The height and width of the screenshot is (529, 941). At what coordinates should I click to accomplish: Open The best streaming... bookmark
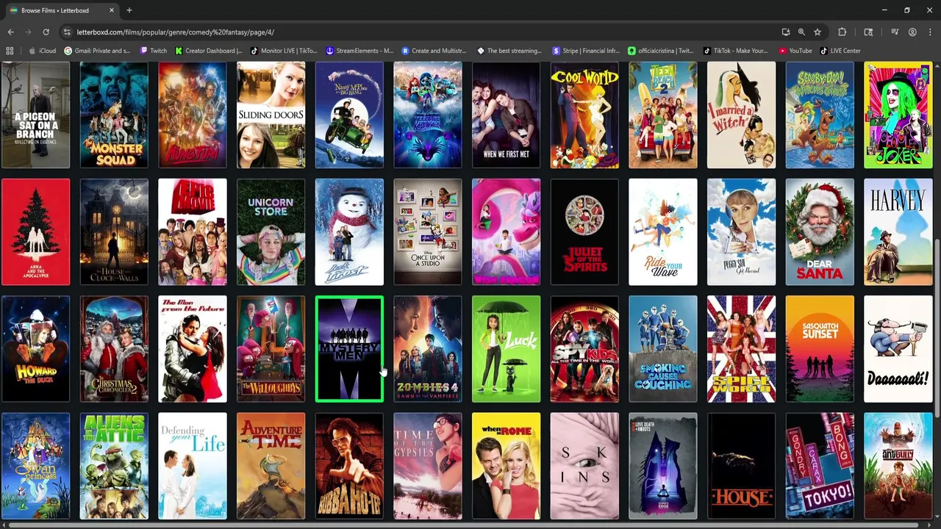509,51
